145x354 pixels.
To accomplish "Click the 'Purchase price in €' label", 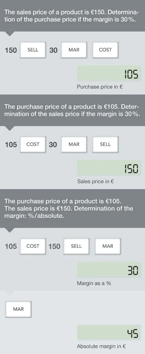I will pos(100,87).
